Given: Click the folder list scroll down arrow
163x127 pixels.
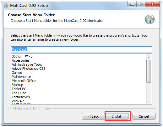Looking at the screenshot, I should pos(149,101).
